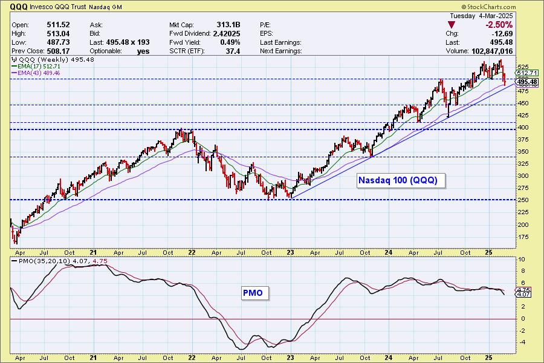Click the 512.71 price marker on right axis
This screenshot has width=544, height=363.
click(526, 73)
